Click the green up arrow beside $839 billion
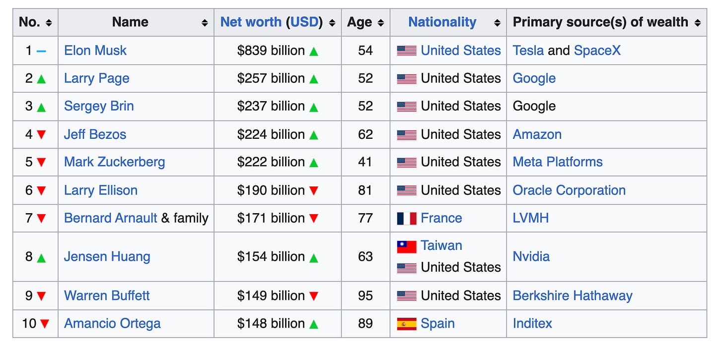This screenshot has width=723, height=352. point(314,51)
